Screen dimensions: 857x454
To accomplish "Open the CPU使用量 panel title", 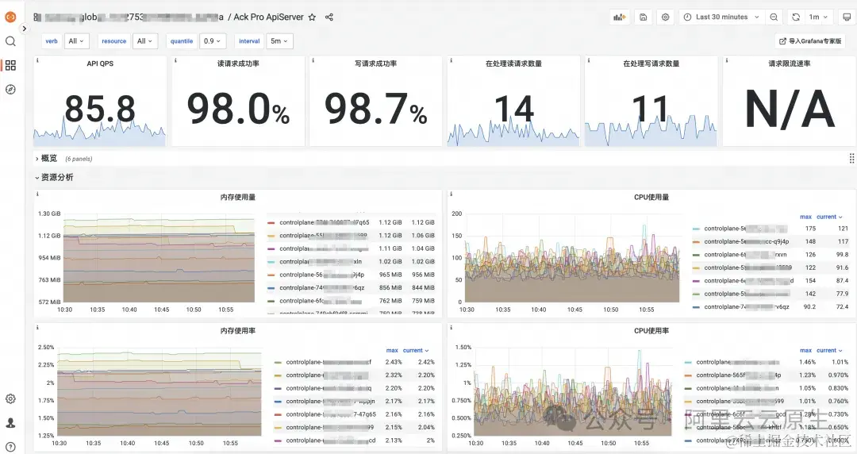I will coord(651,197).
